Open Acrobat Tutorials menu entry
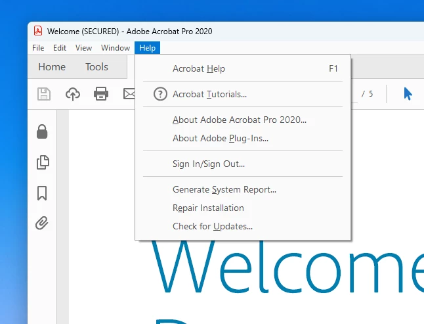This screenshot has height=324, width=424. tap(243, 94)
